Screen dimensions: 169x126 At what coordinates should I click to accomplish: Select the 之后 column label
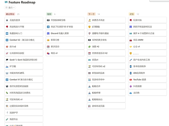[x=132, y=14]
